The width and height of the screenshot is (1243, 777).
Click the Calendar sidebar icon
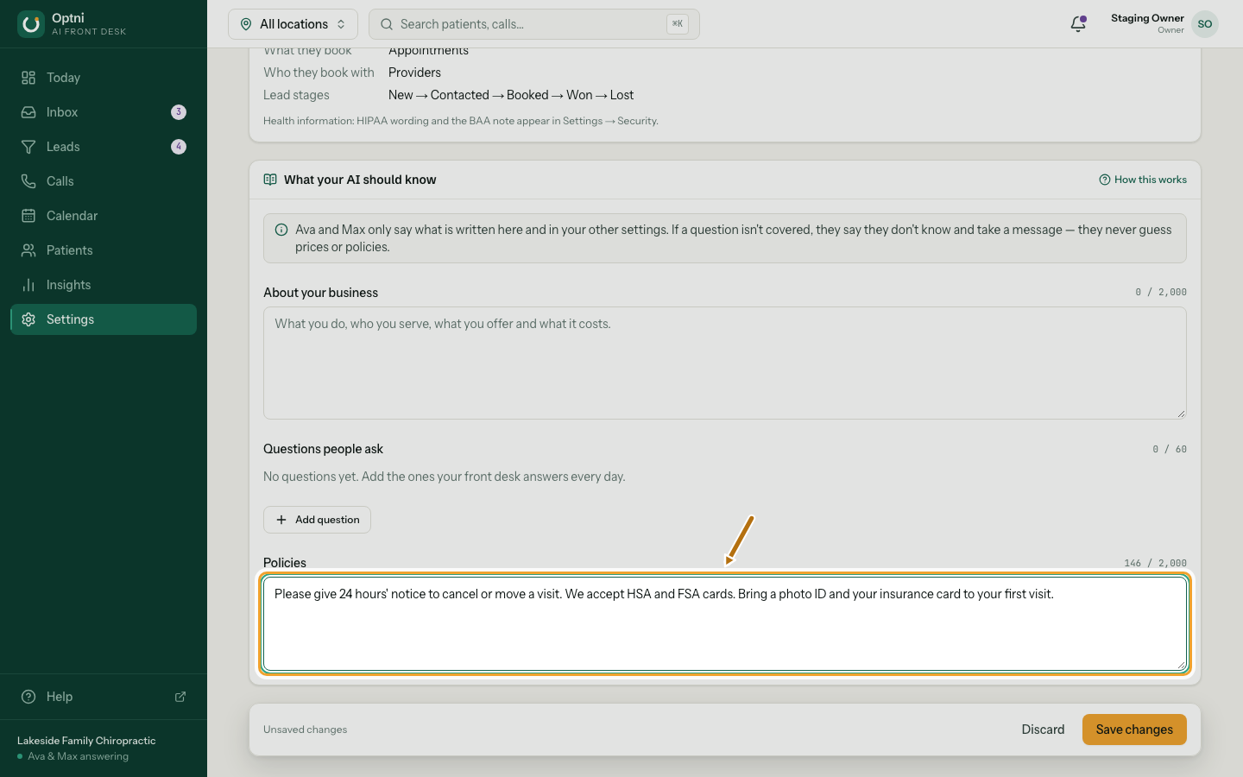point(28,216)
